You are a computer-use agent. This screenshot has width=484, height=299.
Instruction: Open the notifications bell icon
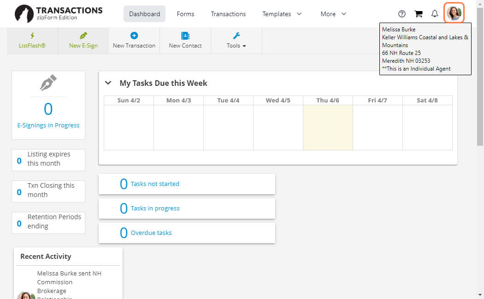pos(435,13)
